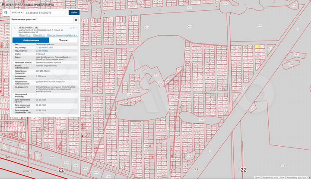
Task: Click the magnifying glass search icon
Action: click(6, 13)
